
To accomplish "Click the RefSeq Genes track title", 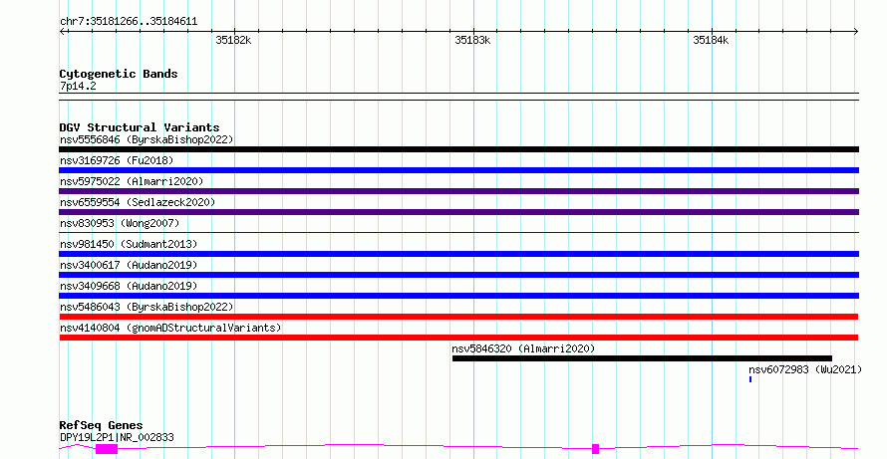I will (x=101, y=425).
